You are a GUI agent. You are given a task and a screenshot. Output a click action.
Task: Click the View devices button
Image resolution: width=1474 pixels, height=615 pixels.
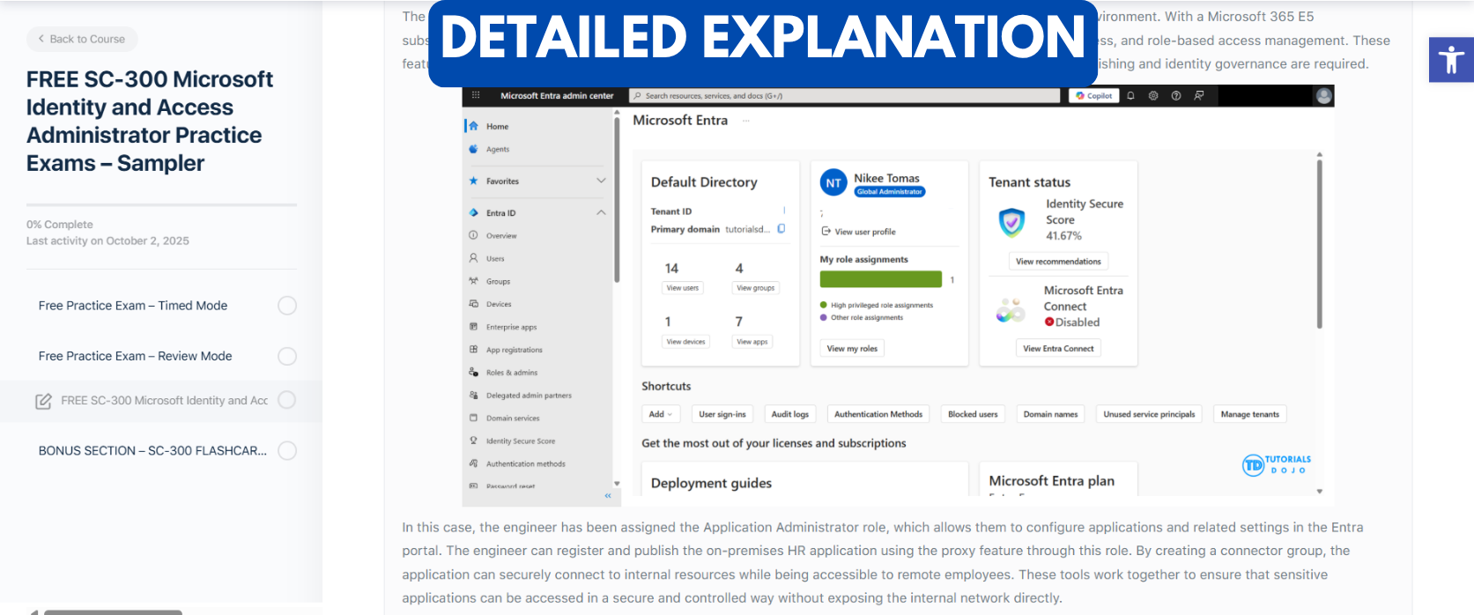coord(685,342)
